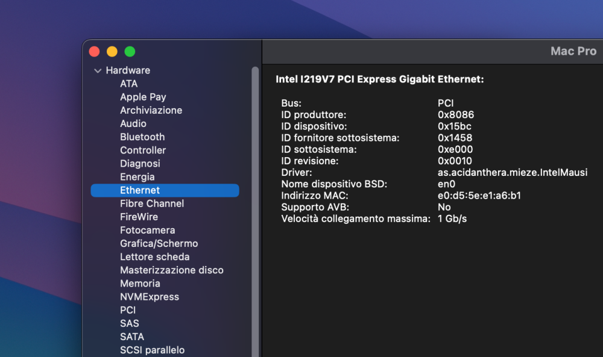Click the link speed value 1 Gb/s
This screenshot has height=357, width=603.
tap(452, 219)
